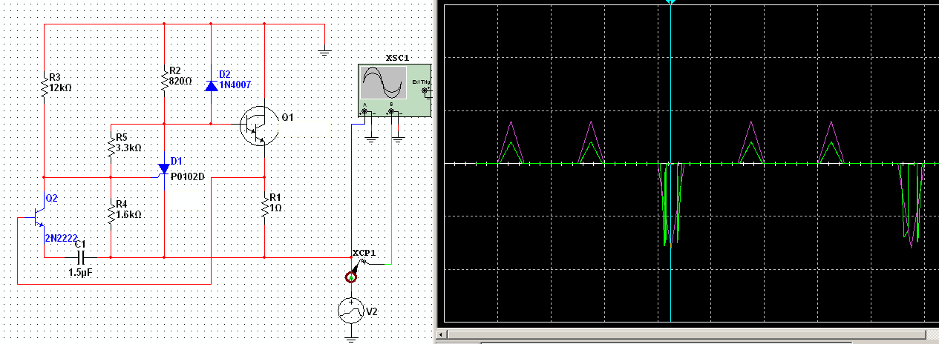Image resolution: width=939 pixels, height=344 pixels.
Task: Select the R2 820Ω resistor symbol
Action: click(164, 81)
